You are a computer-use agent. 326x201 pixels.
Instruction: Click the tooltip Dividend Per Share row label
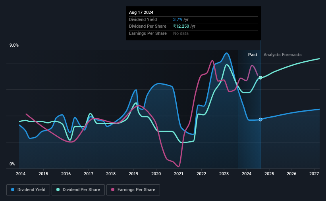(148, 27)
